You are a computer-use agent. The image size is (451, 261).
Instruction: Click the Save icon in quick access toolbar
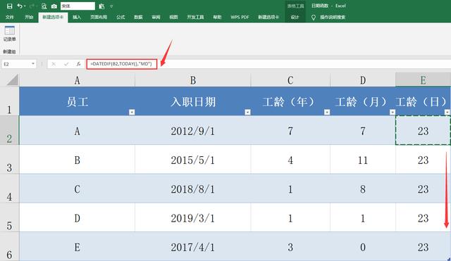tap(9, 6)
